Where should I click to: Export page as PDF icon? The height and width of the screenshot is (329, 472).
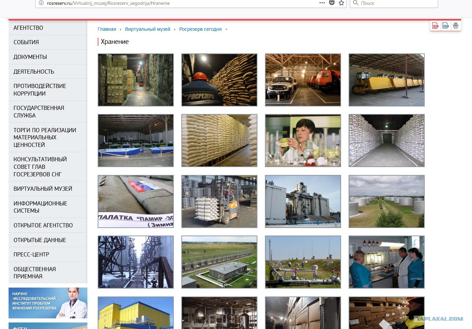435,26
